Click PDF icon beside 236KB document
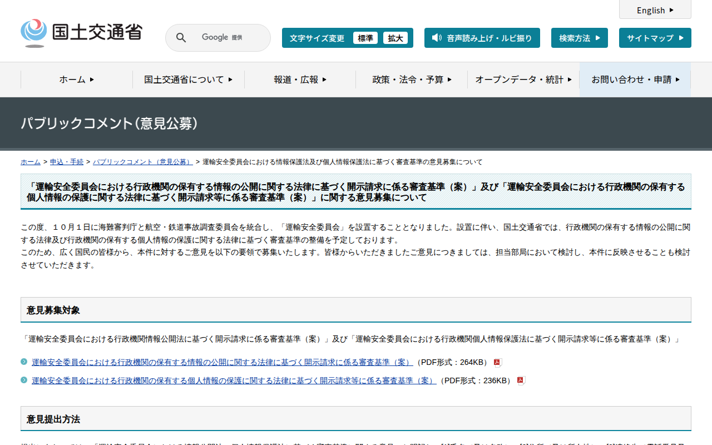The height and width of the screenshot is (445, 712). coord(521,381)
